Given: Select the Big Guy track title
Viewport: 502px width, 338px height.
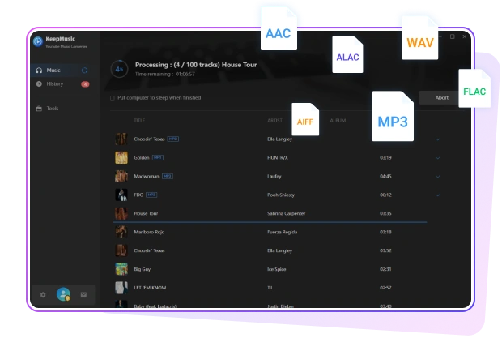Looking at the screenshot, I should pyautogui.click(x=143, y=269).
